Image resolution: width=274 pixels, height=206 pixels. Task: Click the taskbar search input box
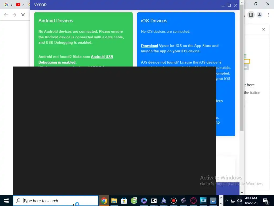56,201
